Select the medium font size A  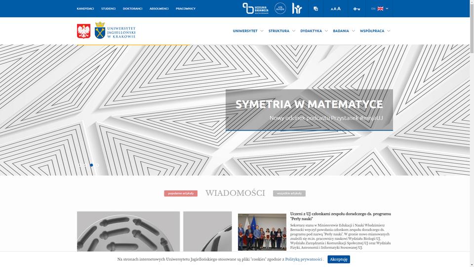335,9
